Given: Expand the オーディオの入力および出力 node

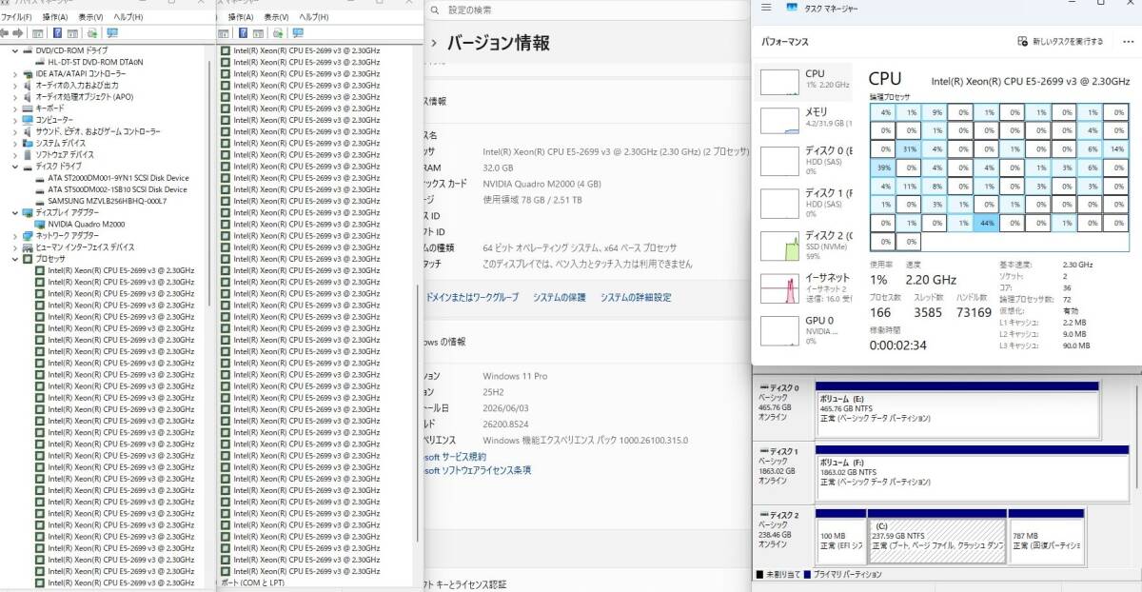Looking at the screenshot, I should pos(15,85).
